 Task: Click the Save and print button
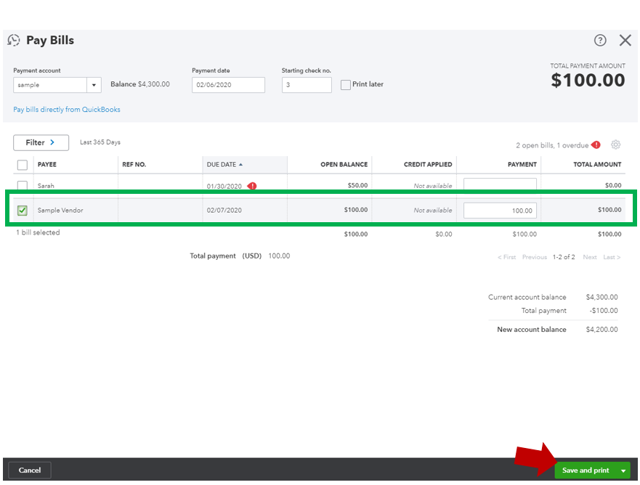pyautogui.click(x=586, y=470)
